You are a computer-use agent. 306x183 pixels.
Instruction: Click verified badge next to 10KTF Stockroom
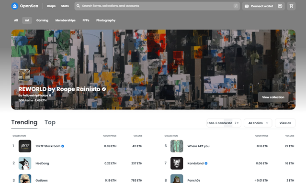(63, 146)
